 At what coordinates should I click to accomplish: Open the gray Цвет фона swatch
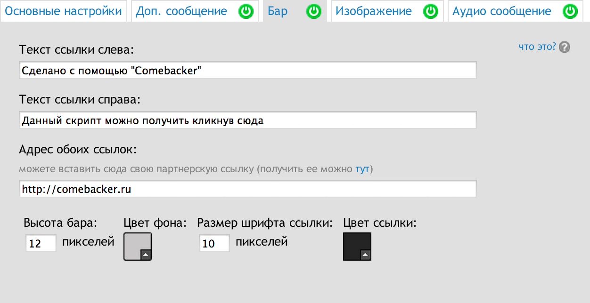pos(138,246)
